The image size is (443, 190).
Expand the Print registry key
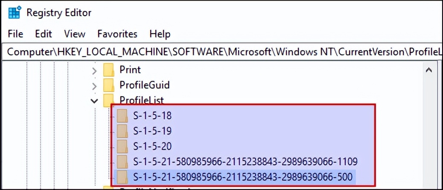pos(94,70)
